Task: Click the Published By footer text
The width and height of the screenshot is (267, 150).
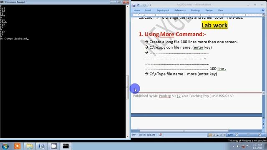Action: click(x=183, y=96)
